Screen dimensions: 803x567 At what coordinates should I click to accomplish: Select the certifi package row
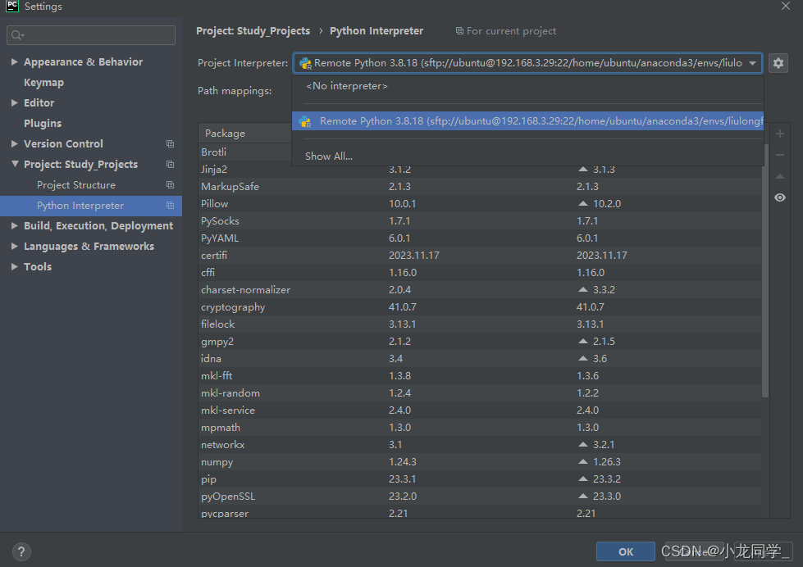point(480,256)
